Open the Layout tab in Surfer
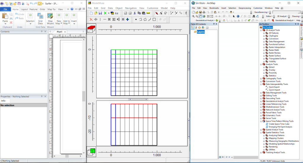Screen dimensions: 303x163 pos(24,9)
